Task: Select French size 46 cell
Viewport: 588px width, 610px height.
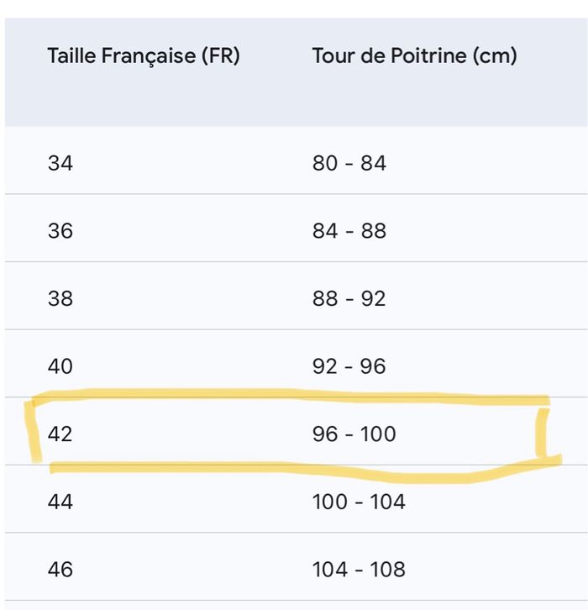Action: click(60, 570)
